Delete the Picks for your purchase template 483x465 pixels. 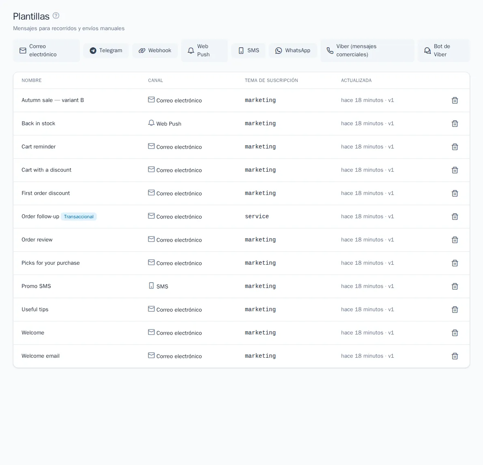click(455, 263)
